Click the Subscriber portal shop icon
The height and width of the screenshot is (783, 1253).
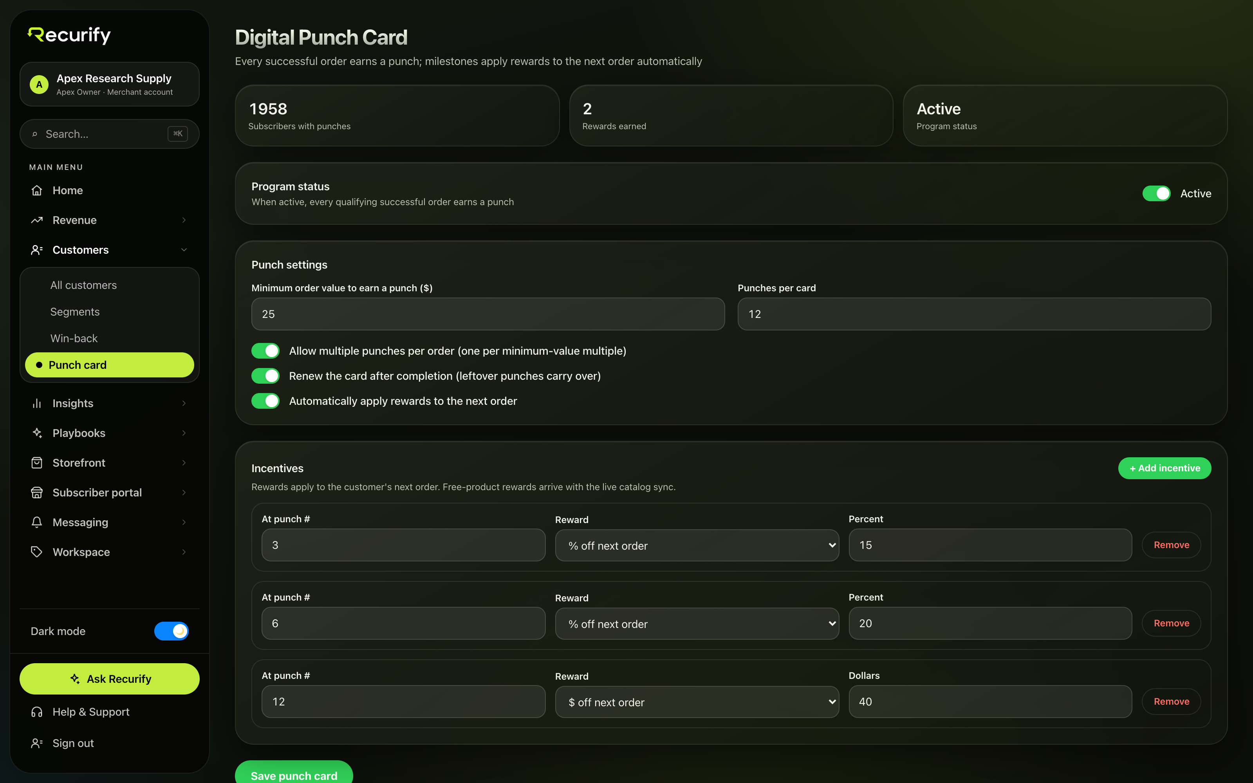click(37, 493)
